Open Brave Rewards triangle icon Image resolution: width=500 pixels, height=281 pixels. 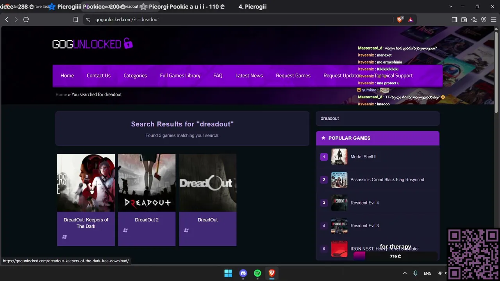(x=410, y=20)
